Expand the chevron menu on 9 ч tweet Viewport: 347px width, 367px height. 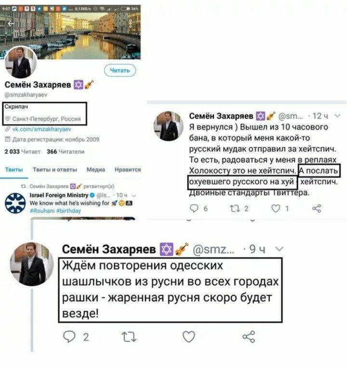279,249
